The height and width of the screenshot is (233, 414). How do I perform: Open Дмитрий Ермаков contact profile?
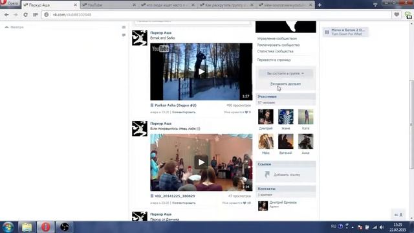coord(283,203)
